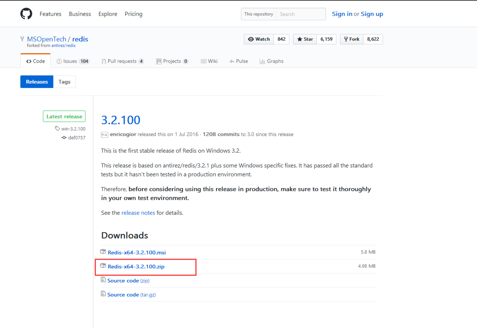Click the fork icon beside MSOpenTech
Image resolution: width=477 pixels, height=329 pixels.
22,39
